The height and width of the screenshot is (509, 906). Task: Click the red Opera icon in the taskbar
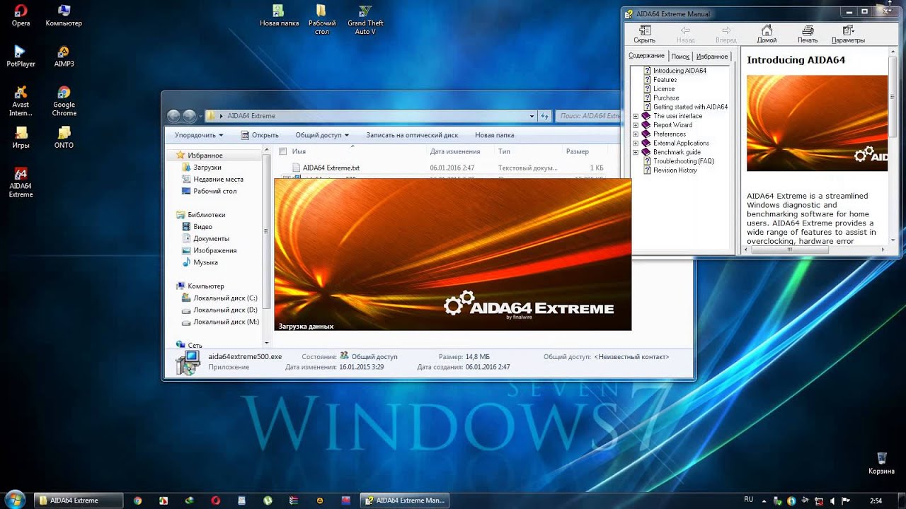coord(216,501)
